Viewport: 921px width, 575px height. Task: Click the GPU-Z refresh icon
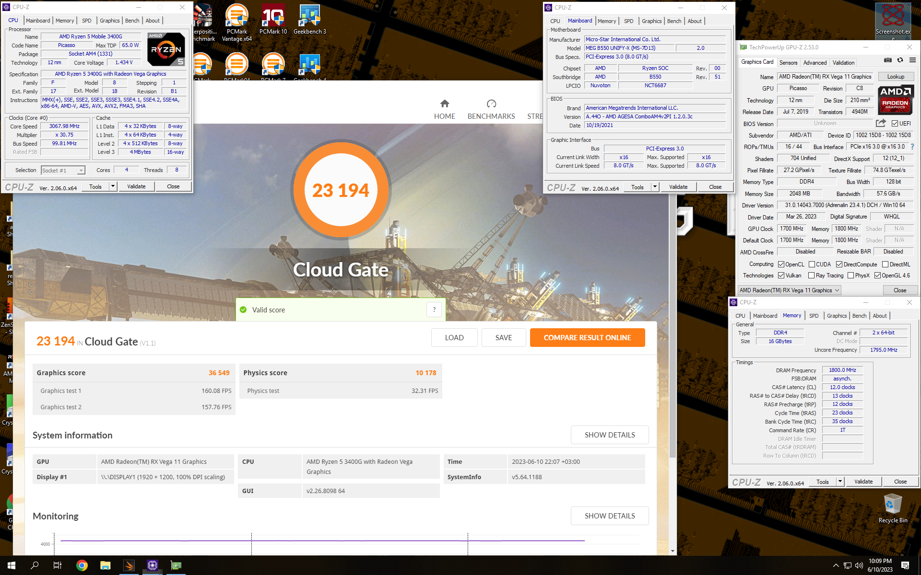(900, 60)
